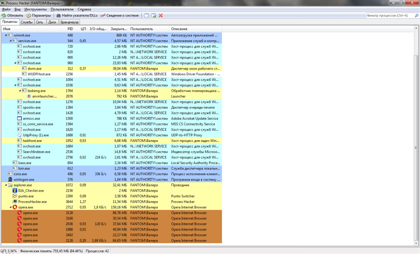Click the IUA_Checker.exe info icon
This screenshot has width=420, height=254.
pos(15,191)
